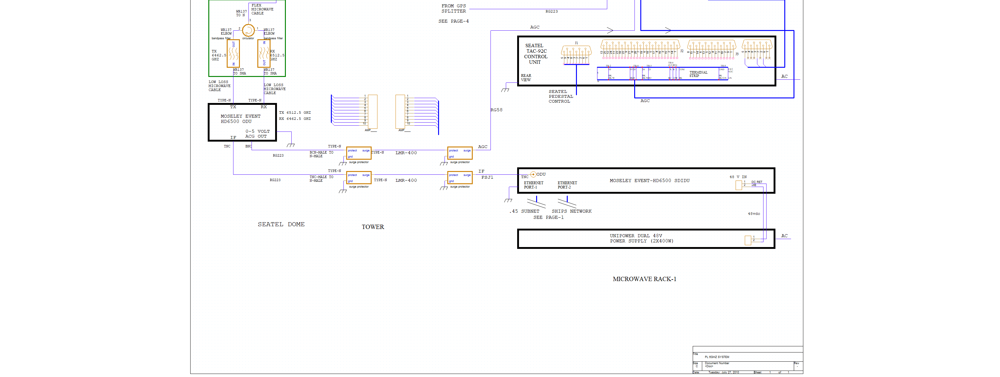
Task: Click the J2 connector on the TAC-92C unit
Action: (640, 49)
